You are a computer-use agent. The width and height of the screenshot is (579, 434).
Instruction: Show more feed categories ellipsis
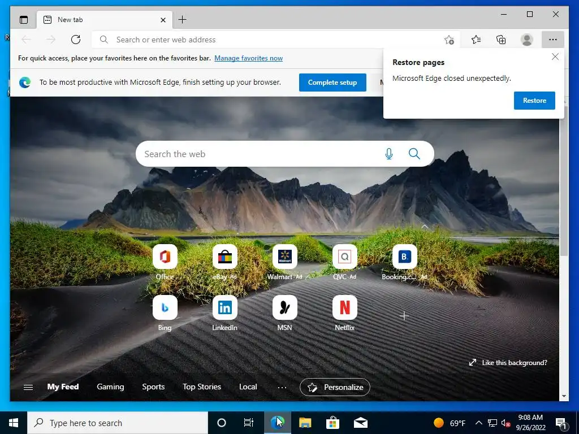[282, 388]
